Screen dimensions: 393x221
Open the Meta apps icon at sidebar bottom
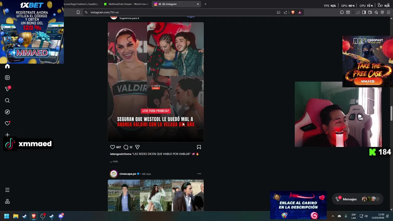[x=7, y=202]
